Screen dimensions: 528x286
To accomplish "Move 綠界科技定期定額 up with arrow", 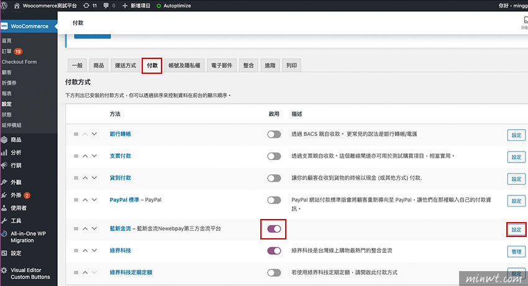I will tap(85, 272).
